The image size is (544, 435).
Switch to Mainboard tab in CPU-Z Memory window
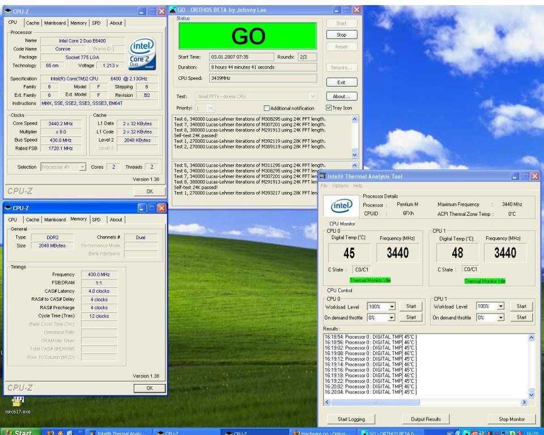55,220
